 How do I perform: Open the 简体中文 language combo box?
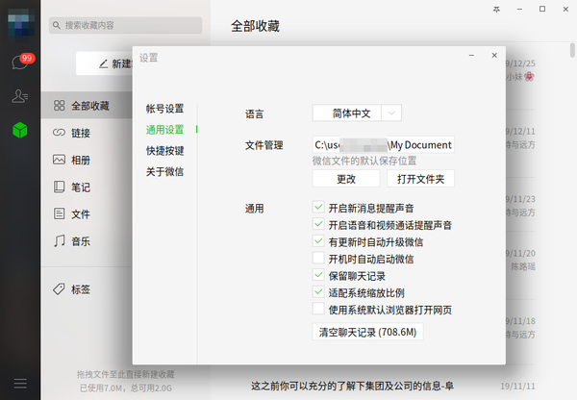[x=357, y=112]
